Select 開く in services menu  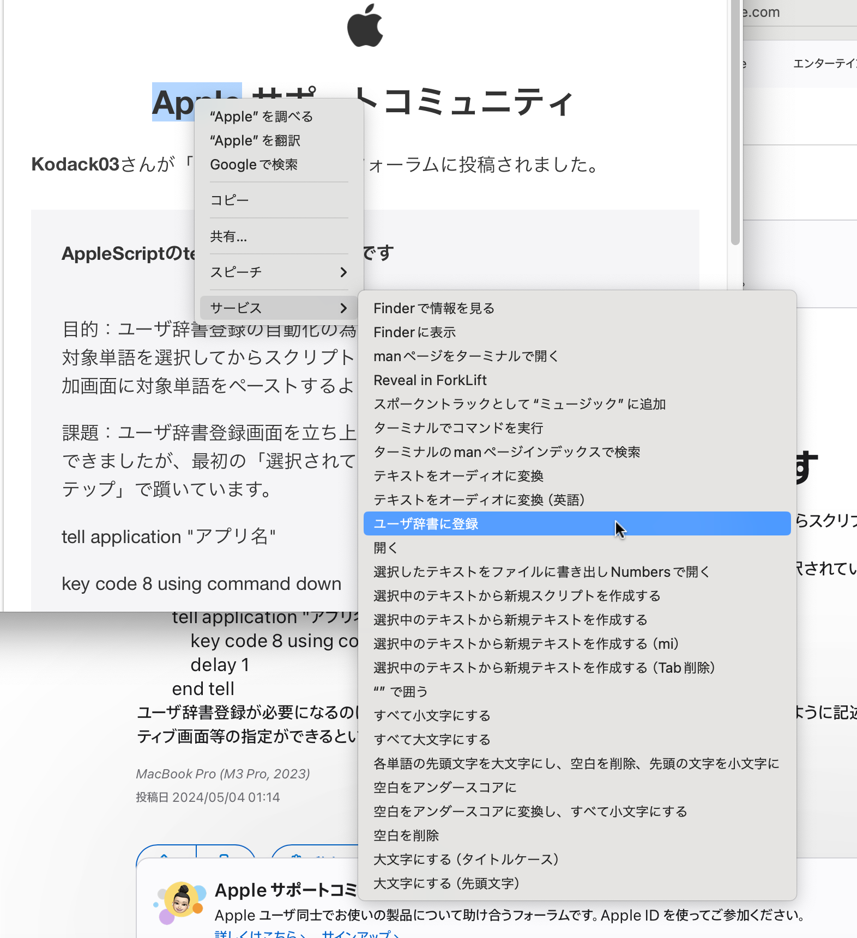click(x=577, y=548)
